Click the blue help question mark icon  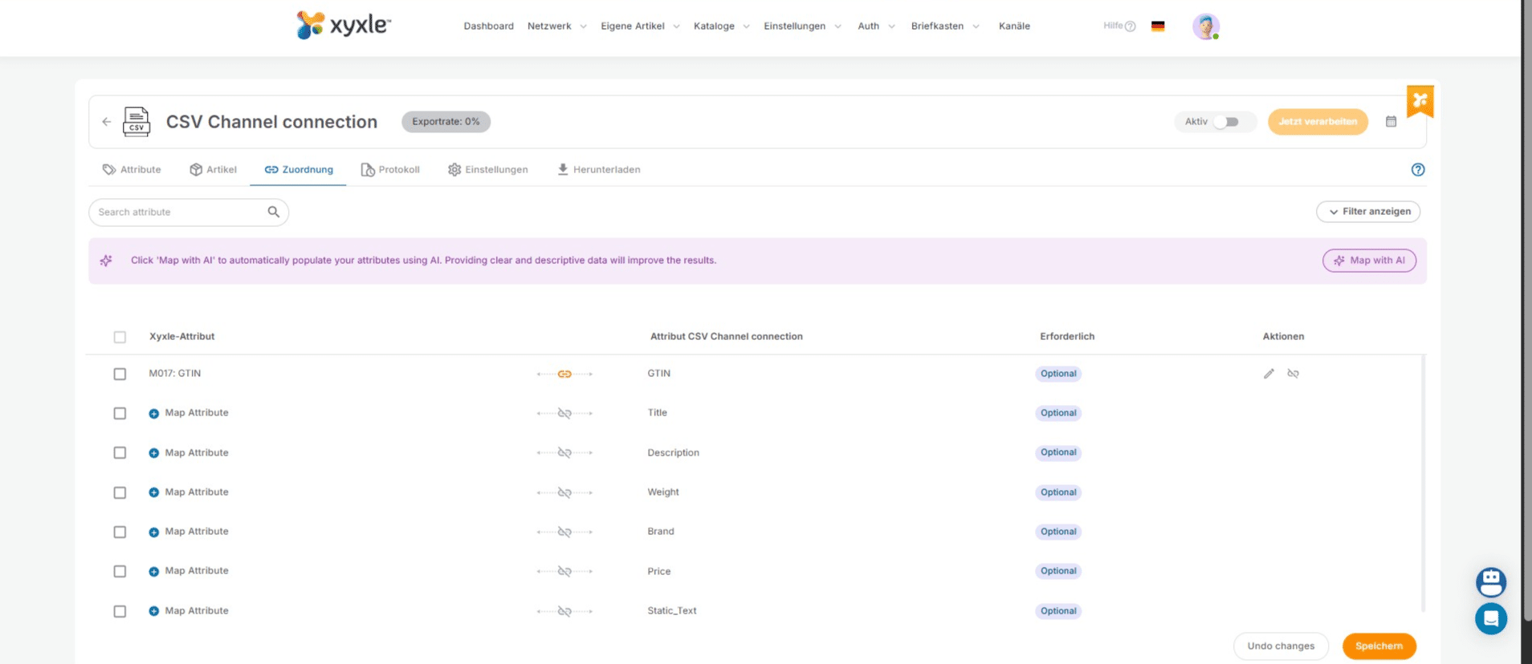[x=1417, y=170]
